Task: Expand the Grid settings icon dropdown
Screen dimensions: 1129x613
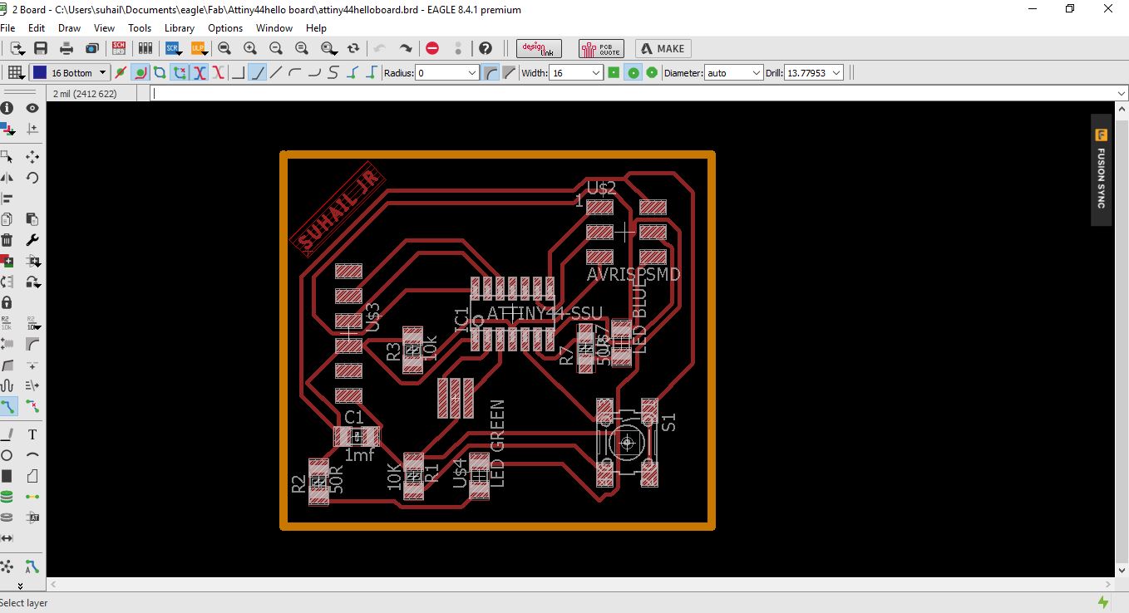Action: pyautogui.click(x=15, y=73)
